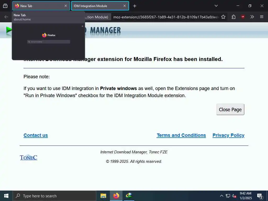This screenshot has height=201, width=268.
Task: Show hidden system tray icons
Action: (221, 196)
